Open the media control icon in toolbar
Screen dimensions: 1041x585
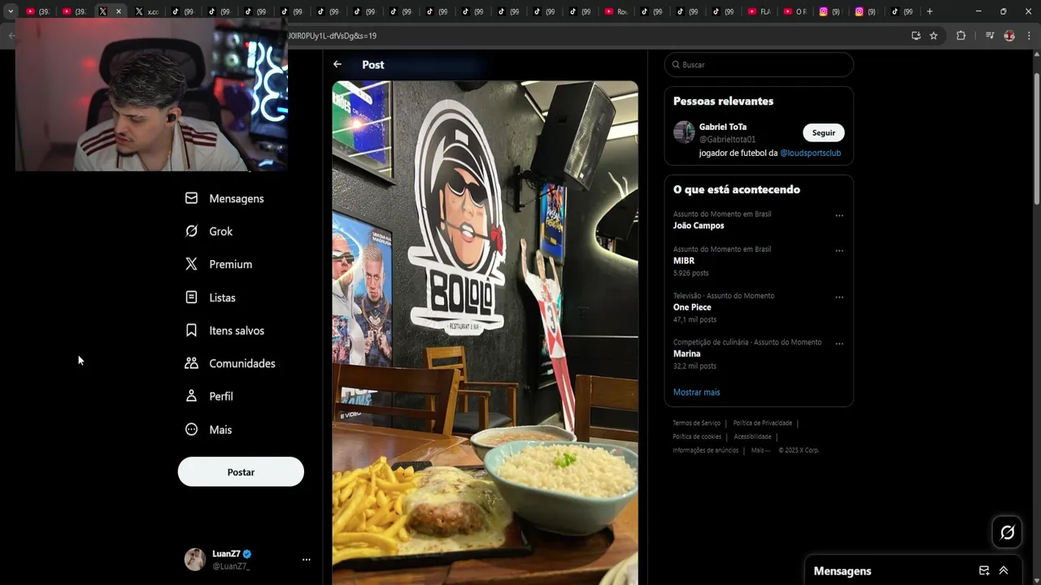click(990, 36)
